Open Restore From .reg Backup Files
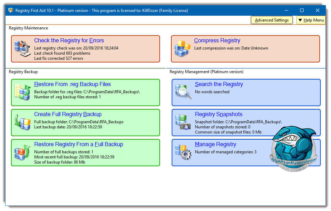331x211 pixels. point(72,84)
